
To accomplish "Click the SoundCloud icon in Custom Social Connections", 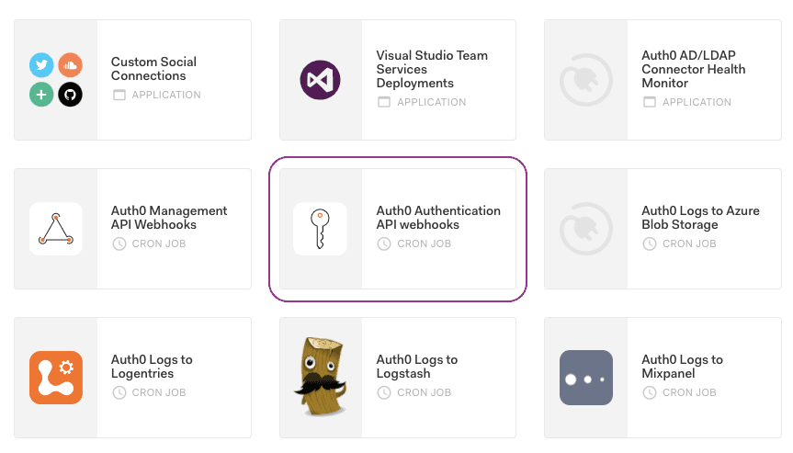I will (71, 64).
